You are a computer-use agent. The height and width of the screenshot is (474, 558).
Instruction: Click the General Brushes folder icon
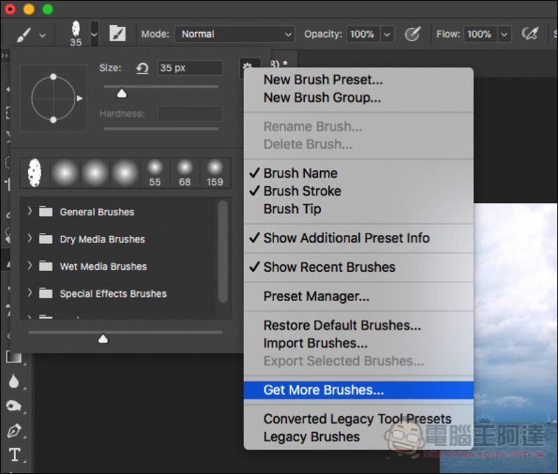45,212
